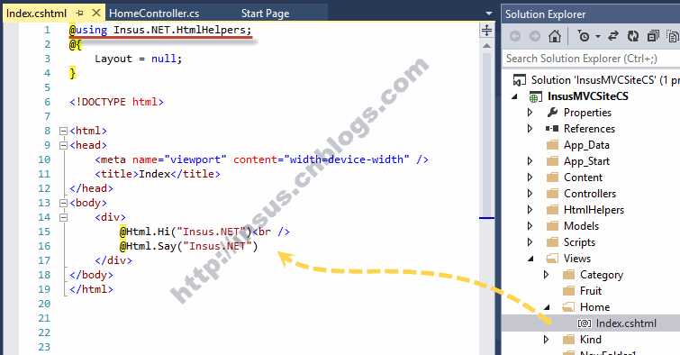The height and width of the screenshot is (355, 680).
Task: Click the editor scrollbar up arrow
Action: click(486, 46)
